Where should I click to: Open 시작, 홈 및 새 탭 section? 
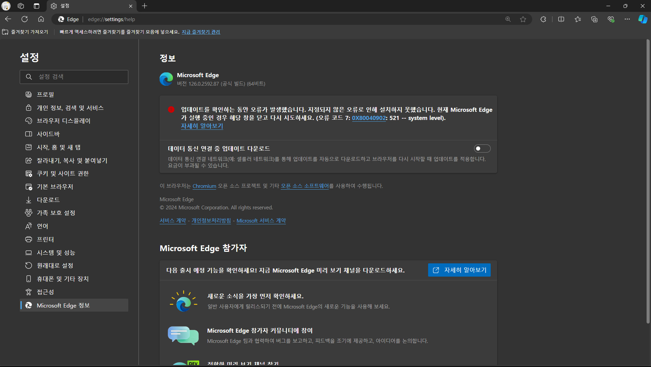click(74, 147)
